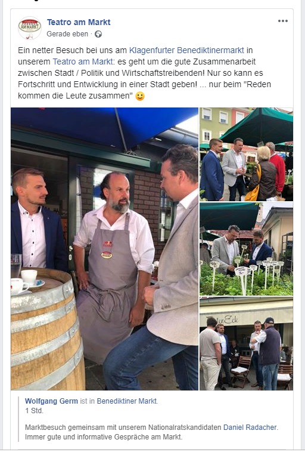This screenshot has height=452, width=305.
Task: Click the Gerade eben timestamp
Action: [67, 34]
